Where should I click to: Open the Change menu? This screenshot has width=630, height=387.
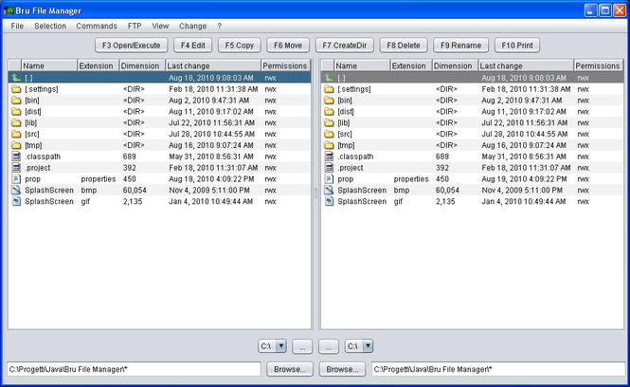tap(192, 27)
